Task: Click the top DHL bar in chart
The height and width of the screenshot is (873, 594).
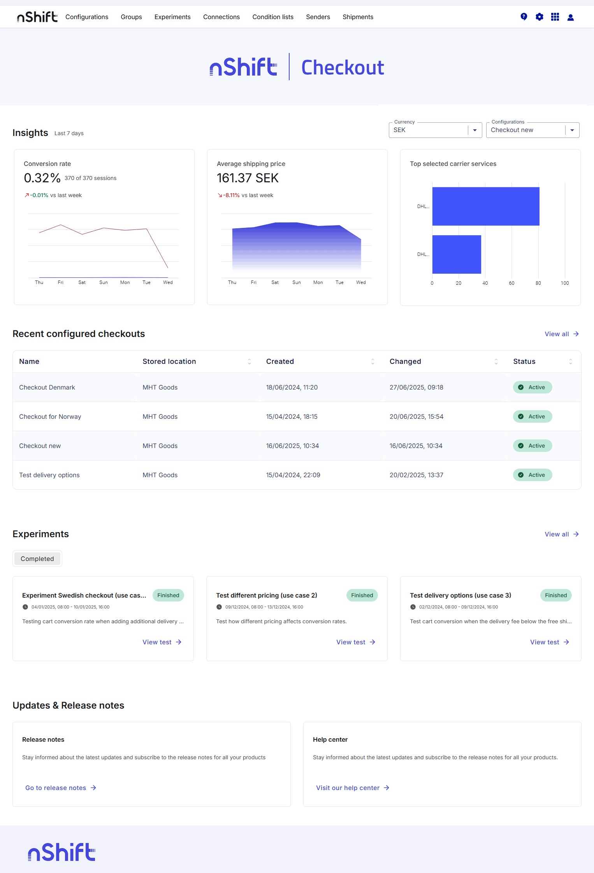Action: 485,206
